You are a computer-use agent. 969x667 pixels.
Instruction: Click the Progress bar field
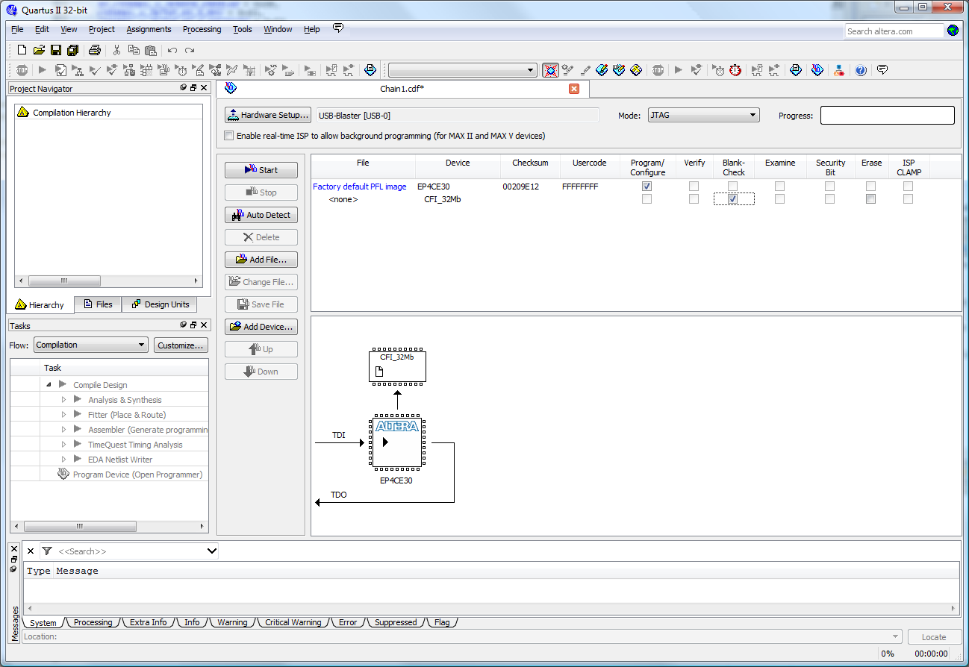887,116
